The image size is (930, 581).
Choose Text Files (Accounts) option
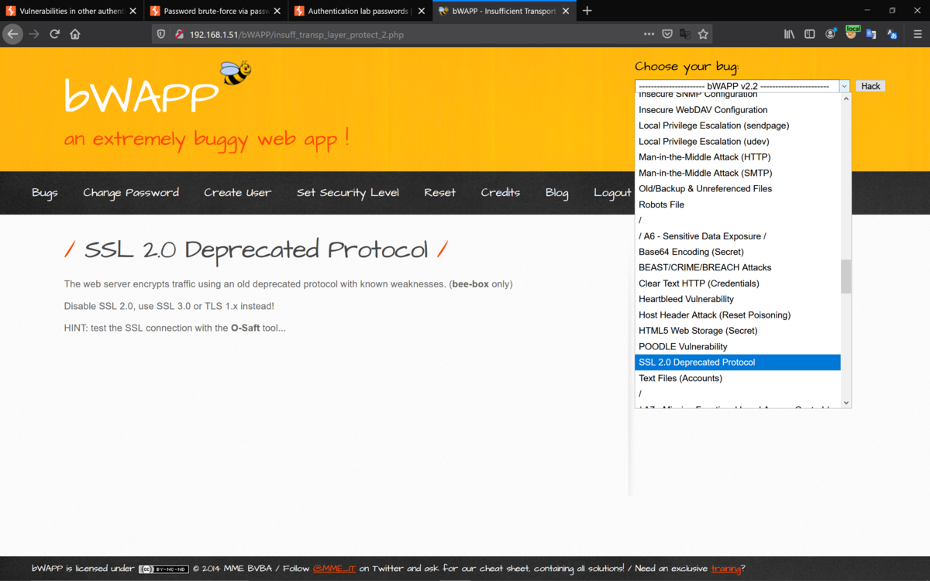(x=737, y=378)
